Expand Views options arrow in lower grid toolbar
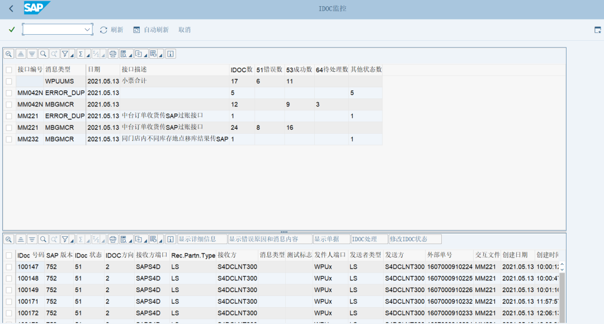The height and width of the screenshot is (324, 604). click(130, 241)
